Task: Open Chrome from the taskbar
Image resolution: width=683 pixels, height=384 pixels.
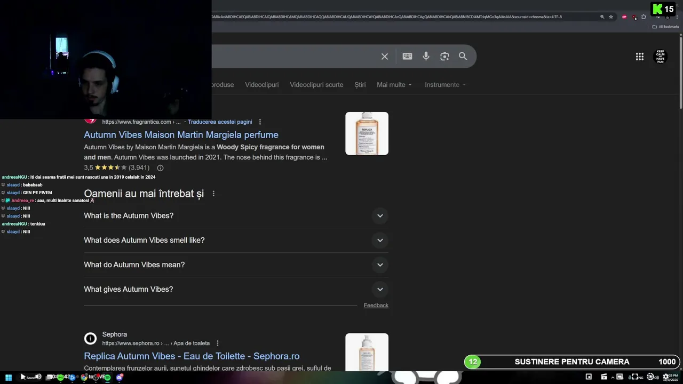Action: pyautogui.click(x=84, y=377)
